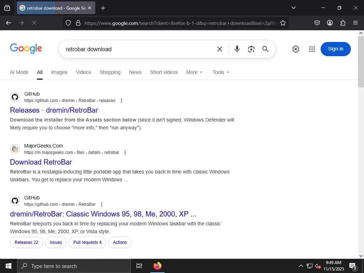Open a new tab with plus button

click(103, 8)
